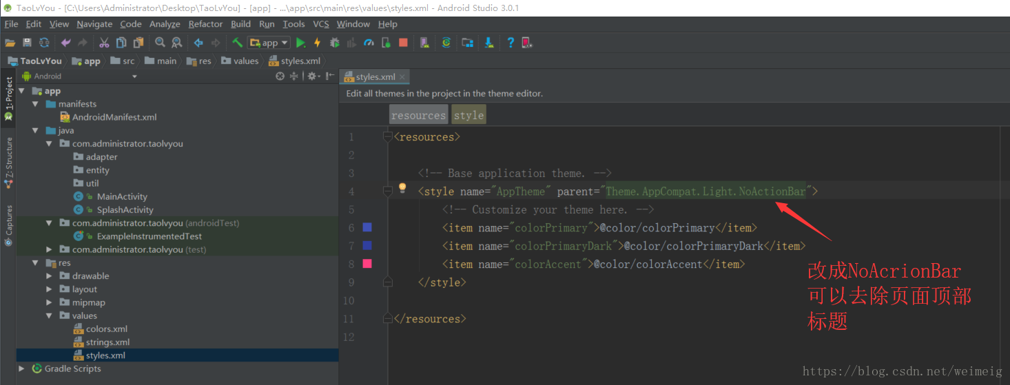Attach debugger to Android process icon
The height and width of the screenshot is (385, 1010).
click(x=386, y=43)
